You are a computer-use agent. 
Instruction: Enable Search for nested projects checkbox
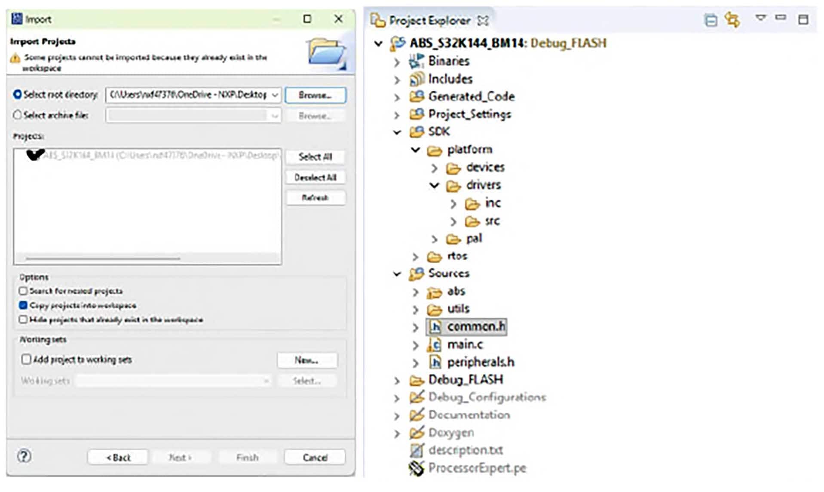click(x=23, y=291)
